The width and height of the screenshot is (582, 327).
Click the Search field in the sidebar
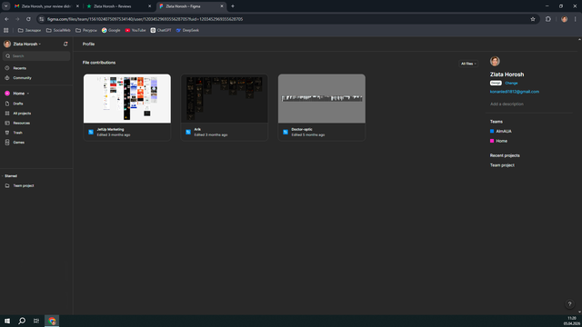(x=36, y=56)
